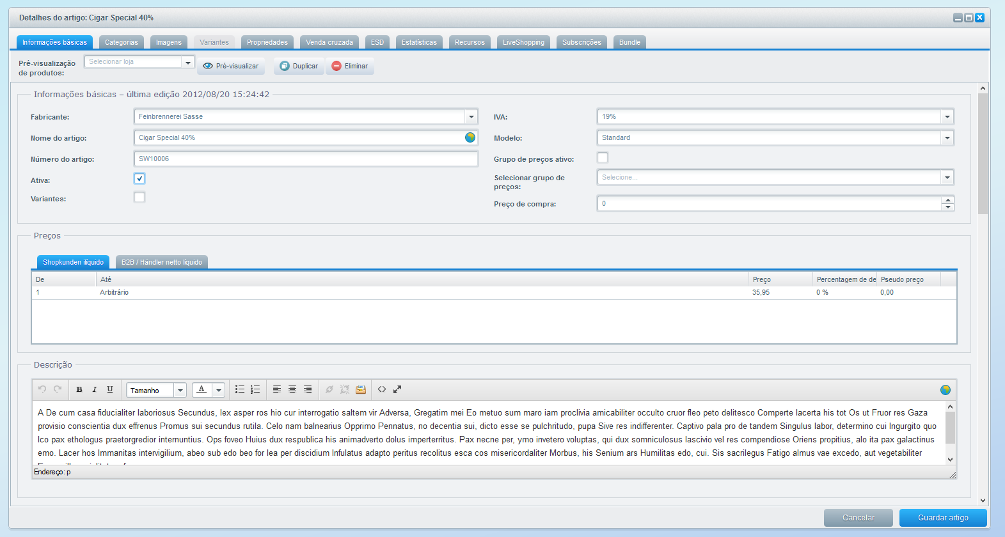
Task: Click the main panel scroll down arrow
Action: click(983, 501)
